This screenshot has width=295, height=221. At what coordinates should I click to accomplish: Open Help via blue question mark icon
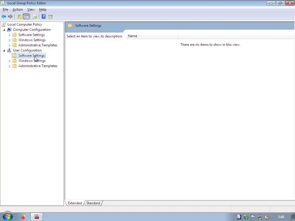(x=44, y=16)
